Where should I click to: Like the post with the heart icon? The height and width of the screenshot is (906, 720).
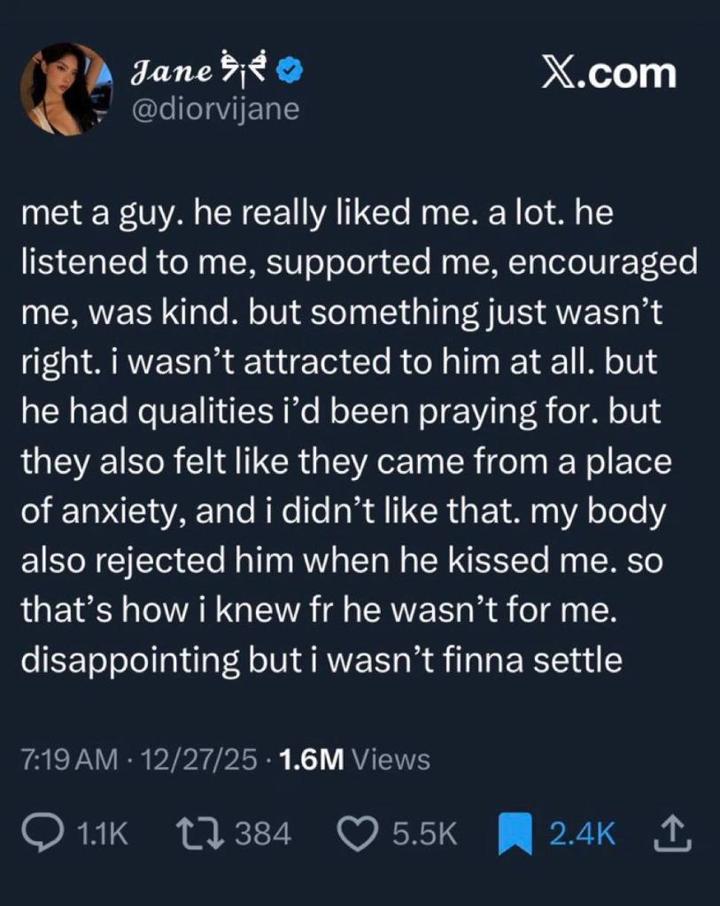coord(358,832)
